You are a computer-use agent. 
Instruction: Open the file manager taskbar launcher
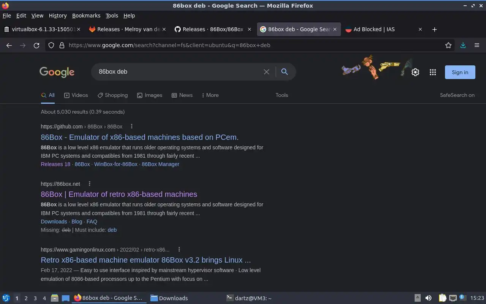coord(55,298)
